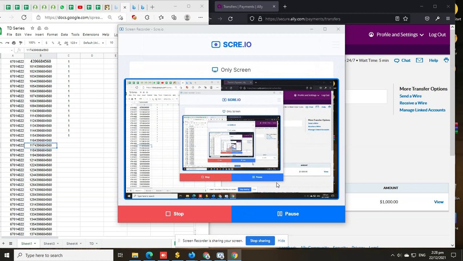Open the Ally secure message envelope
Screen dimensions: 463x261
[x=419, y=60]
